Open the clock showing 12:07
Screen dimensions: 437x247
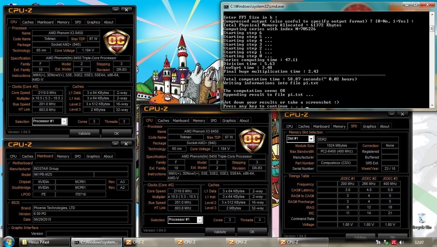[419, 242]
